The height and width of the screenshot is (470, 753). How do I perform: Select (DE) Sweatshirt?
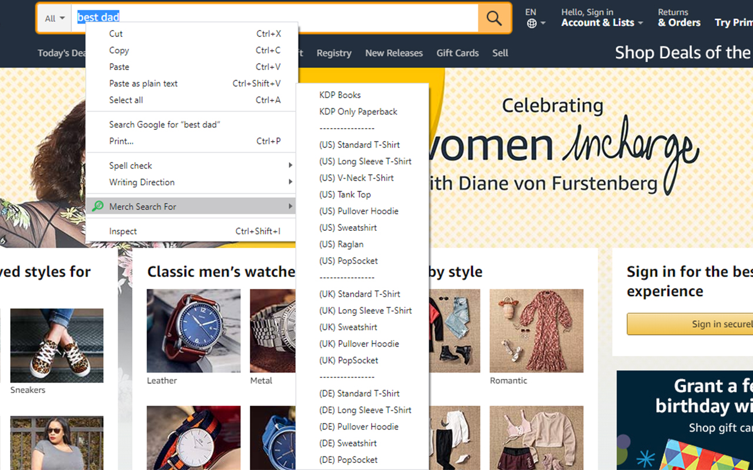click(x=362, y=443)
